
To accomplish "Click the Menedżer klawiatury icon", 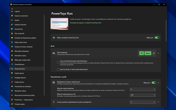I will coord(12,51).
